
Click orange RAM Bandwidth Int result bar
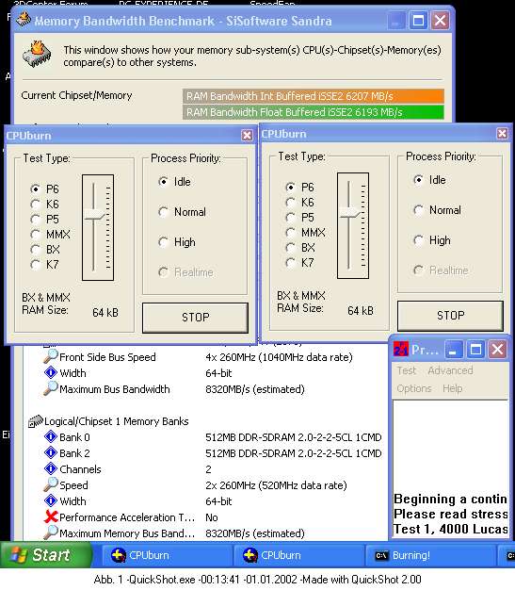click(314, 96)
